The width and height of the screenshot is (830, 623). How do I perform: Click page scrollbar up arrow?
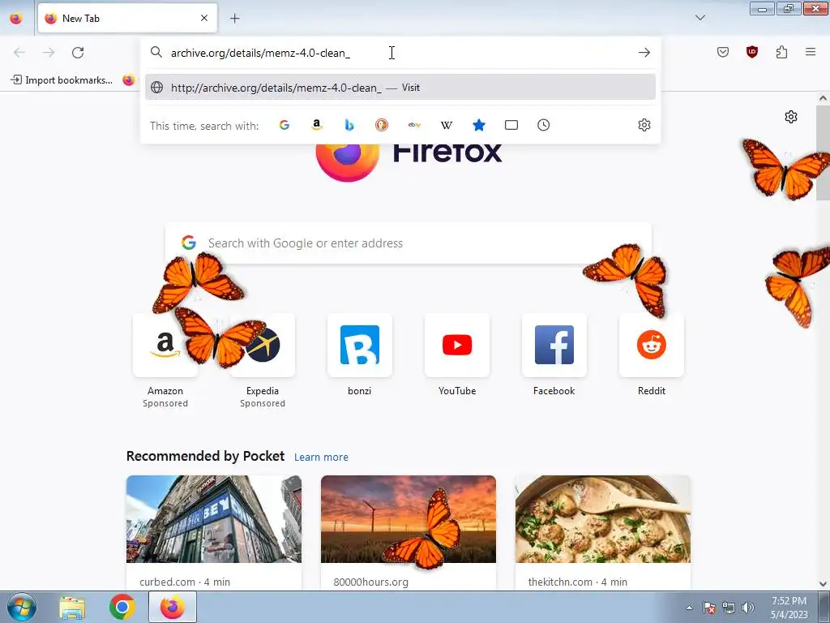pyautogui.click(x=823, y=98)
